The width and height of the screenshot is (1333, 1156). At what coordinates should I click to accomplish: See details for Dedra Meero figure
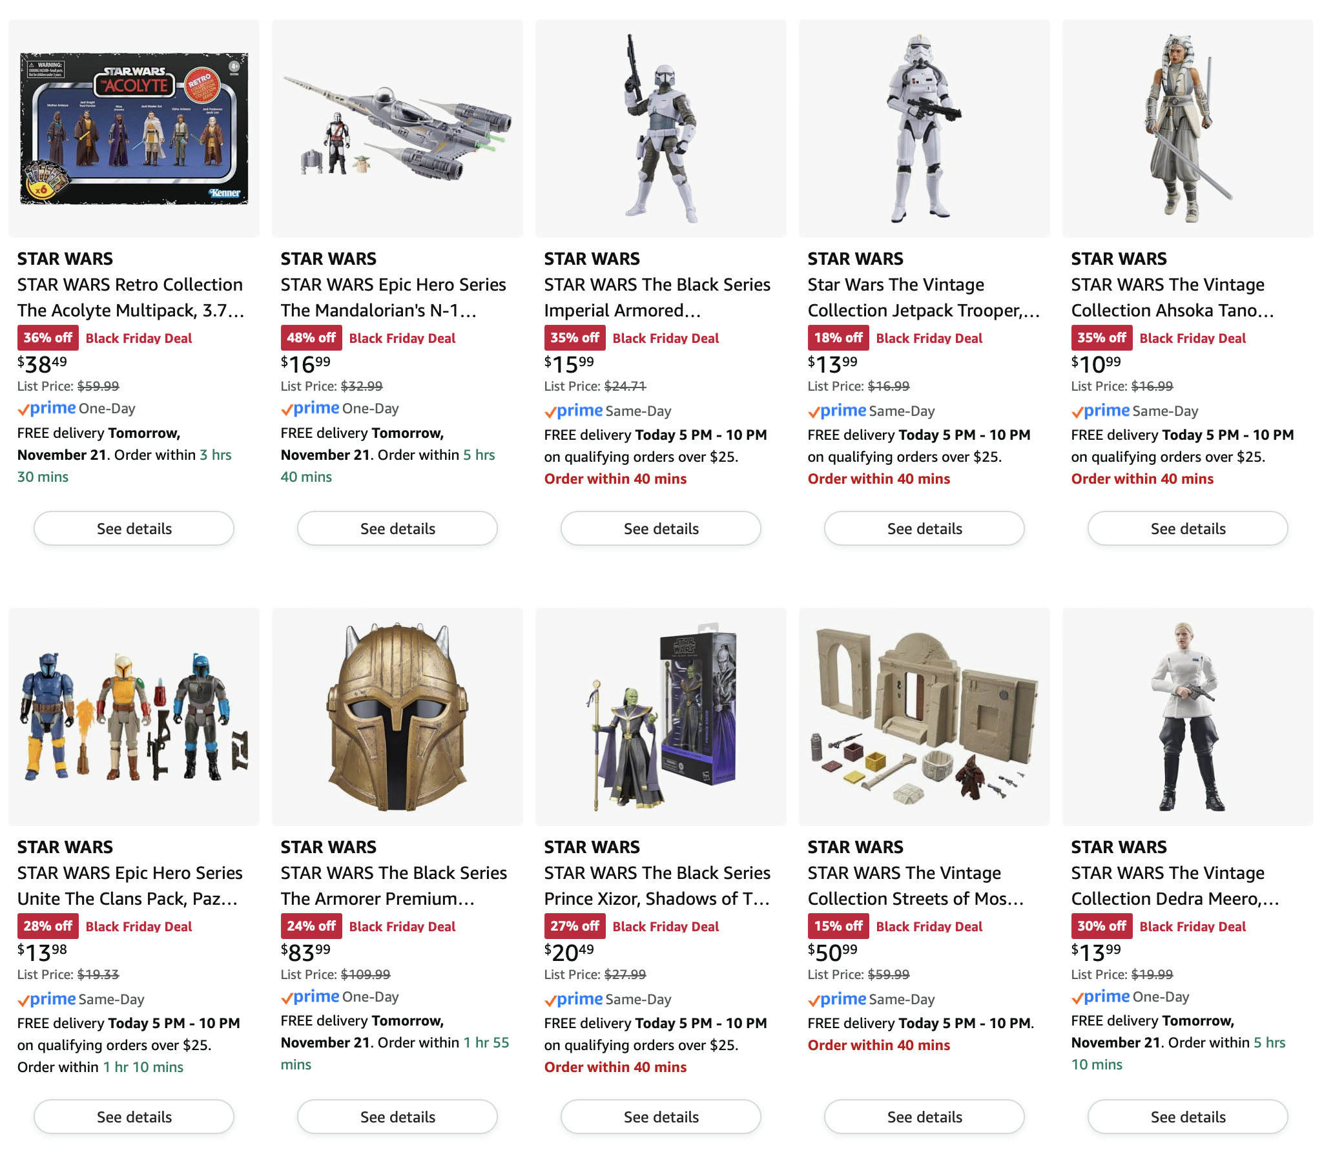pos(1188,1117)
